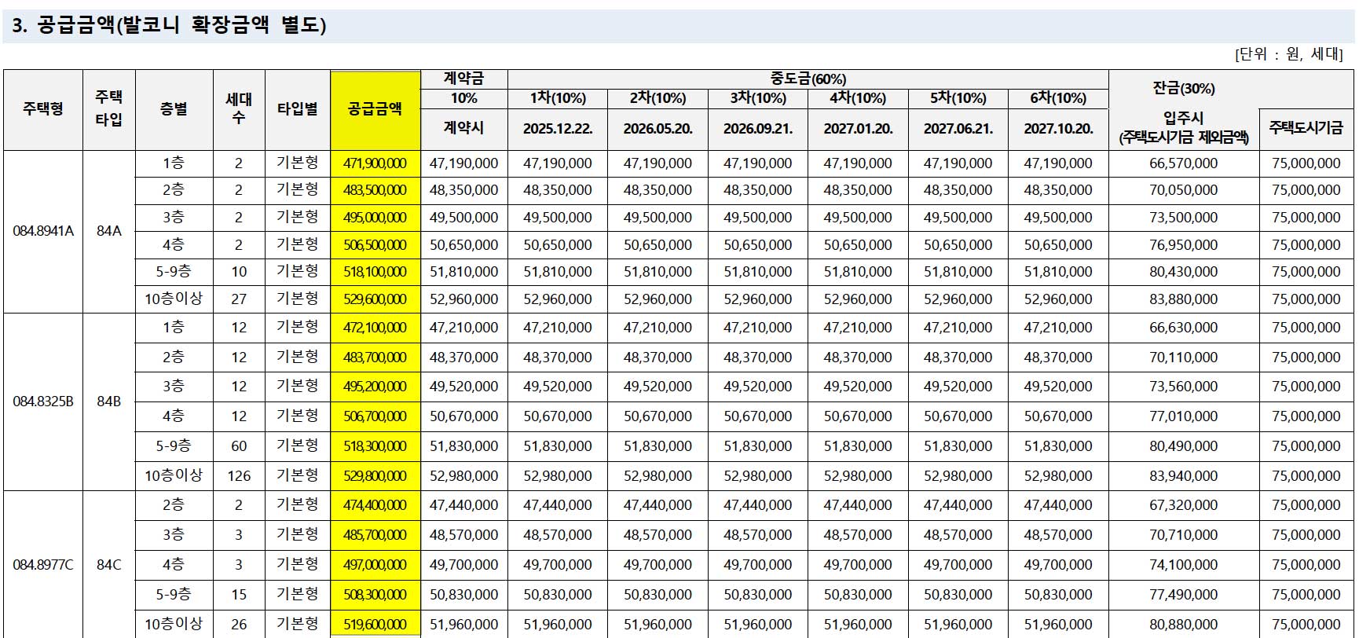
Task: Select balance amount 74,100,000
Action: click(x=1184, y=565)
